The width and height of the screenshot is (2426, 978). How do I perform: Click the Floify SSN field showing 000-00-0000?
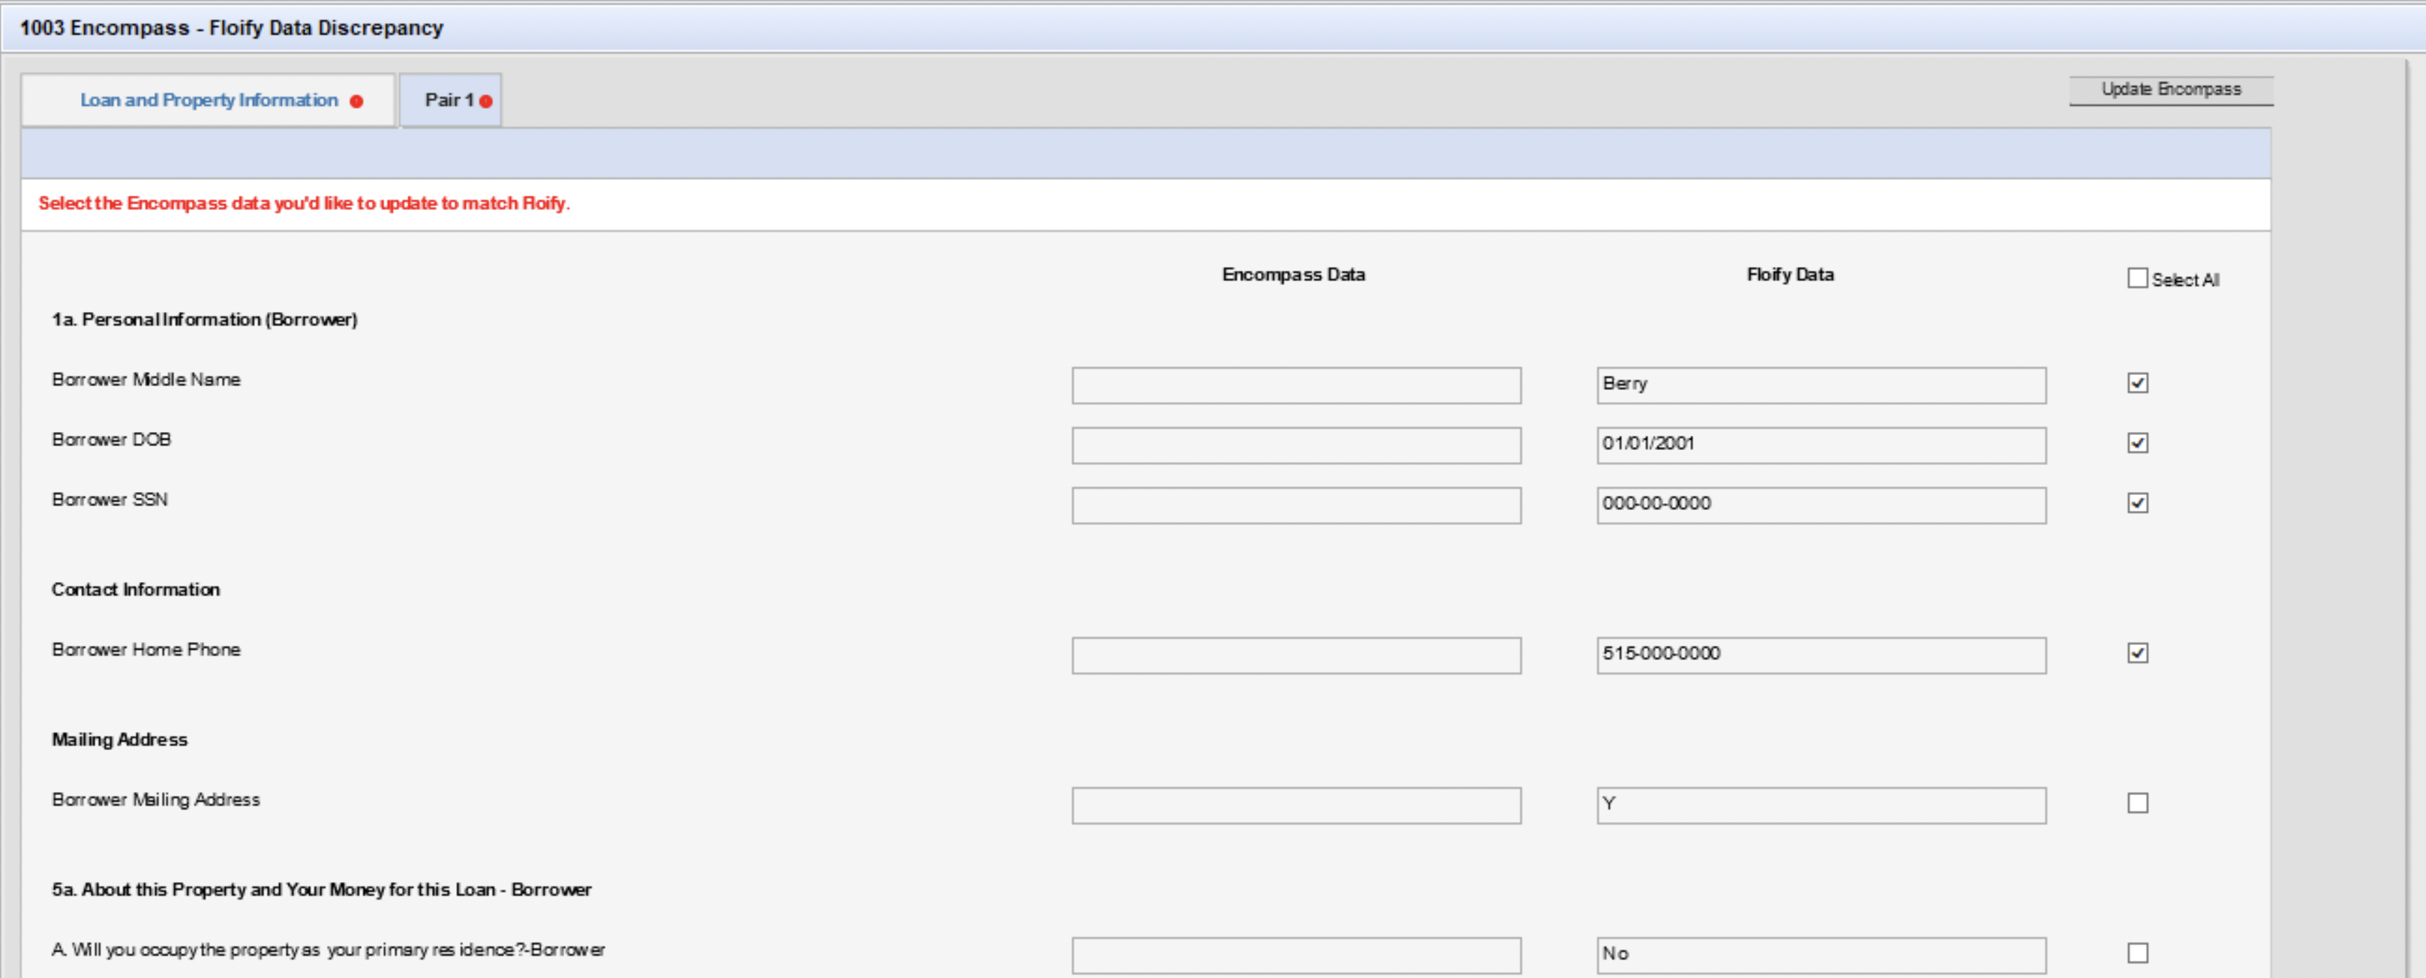tap(1820, 505)
